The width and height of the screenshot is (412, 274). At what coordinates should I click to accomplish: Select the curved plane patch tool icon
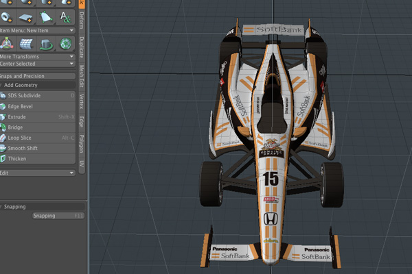click(x=26, y=17)
